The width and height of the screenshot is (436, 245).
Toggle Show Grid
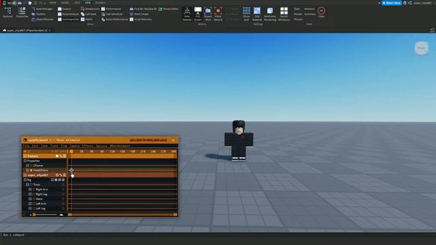coord(247,14)
